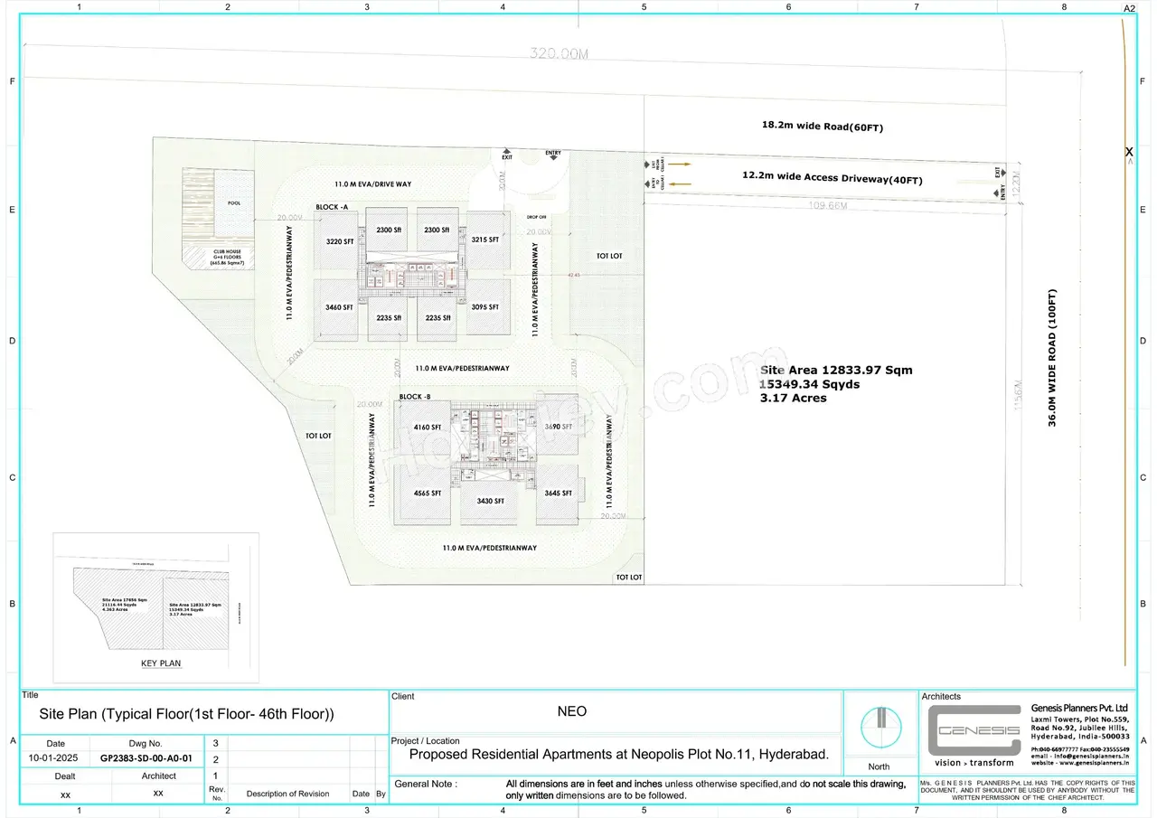Select the key plan inset drawing
The image size is (1157, 818).
point(155,607)
